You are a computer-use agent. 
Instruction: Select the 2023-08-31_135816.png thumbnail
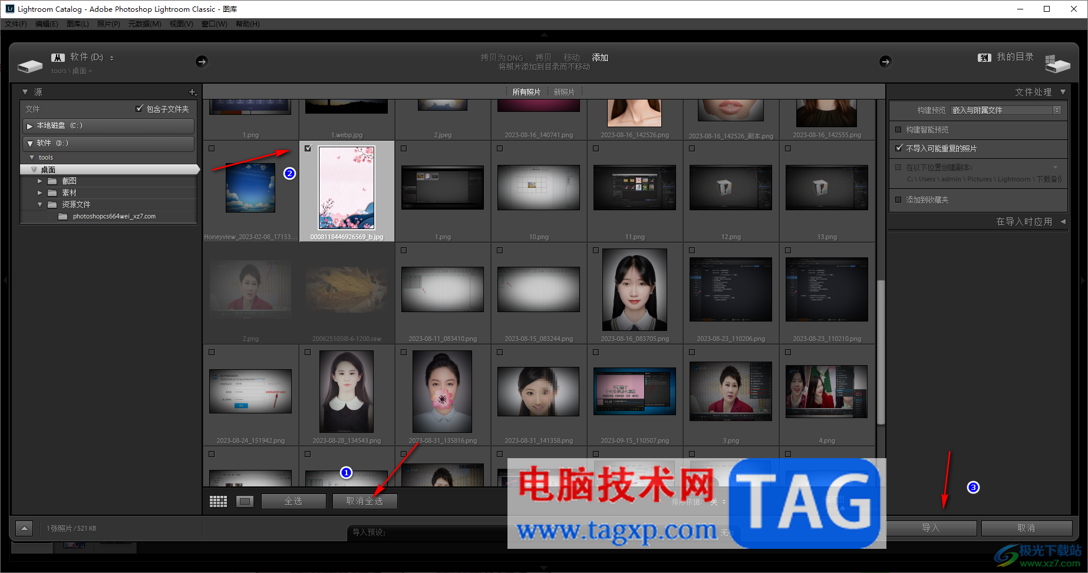tap(443, 392)
